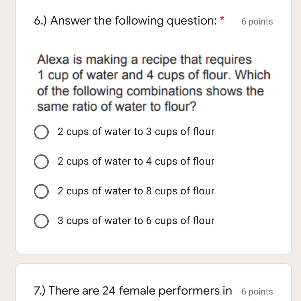Tap the label text "2 cups of water to 8 cups of flour"

136,191
